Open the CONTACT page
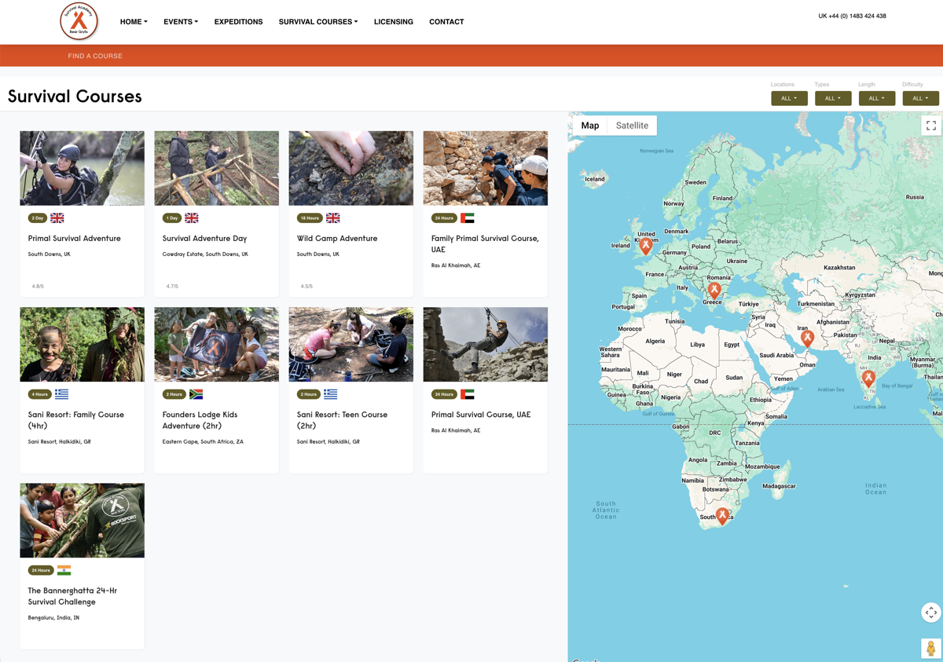943x662 pixels. (x=446, y=22)
